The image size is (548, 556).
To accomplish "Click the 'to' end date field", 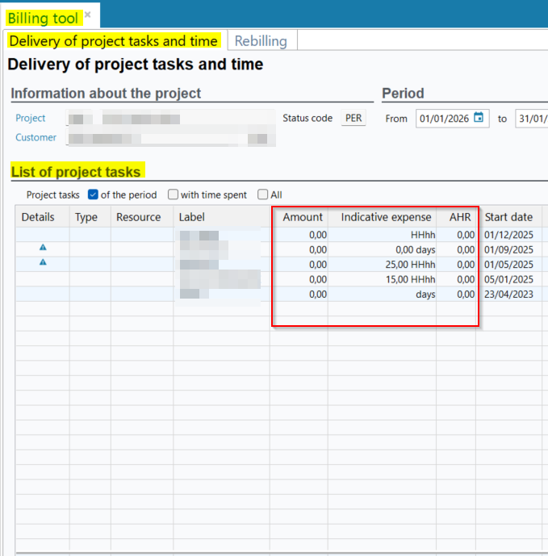I will coord(533,119).
